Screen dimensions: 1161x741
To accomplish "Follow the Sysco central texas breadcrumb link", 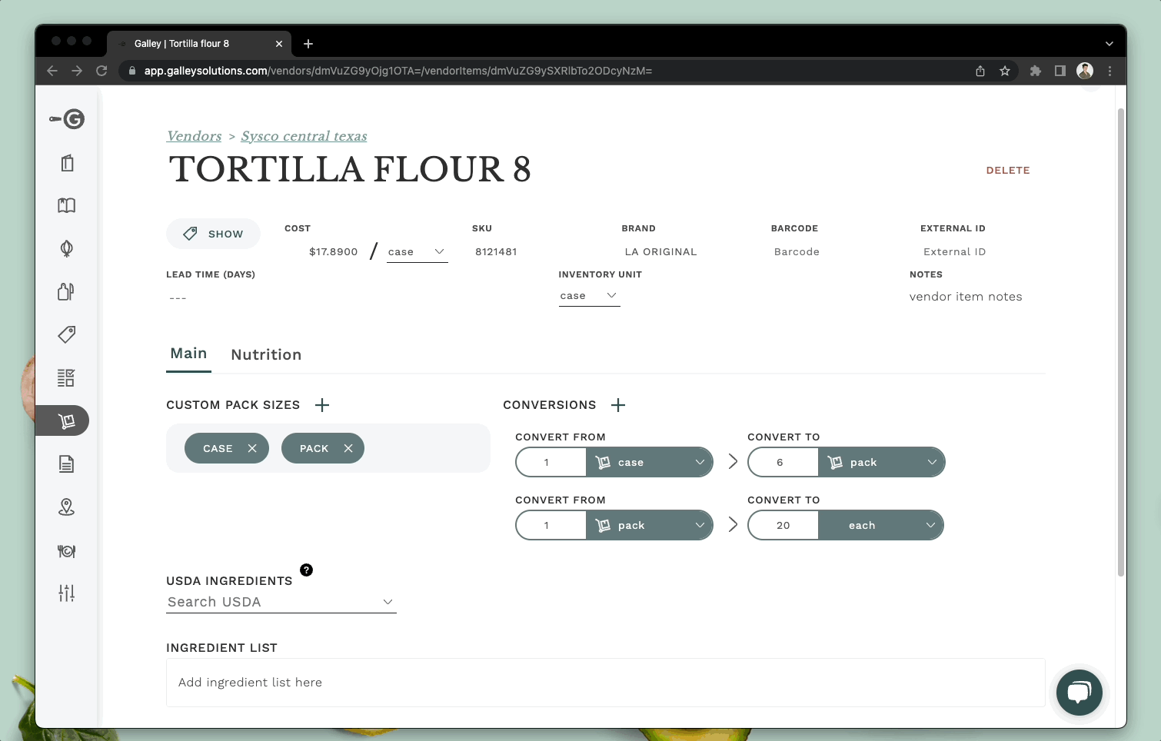I will point(304,136).
